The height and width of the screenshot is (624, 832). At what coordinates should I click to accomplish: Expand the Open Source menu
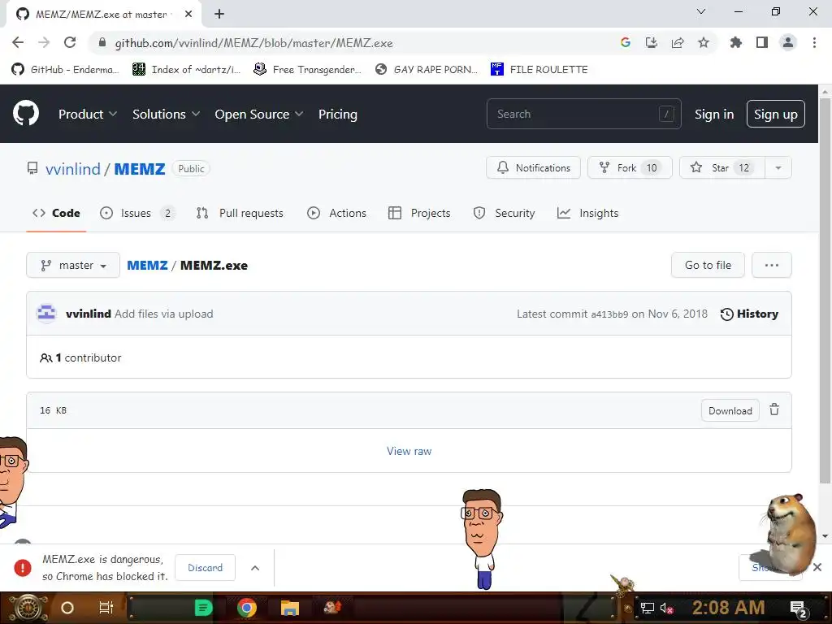pos(259,114)
